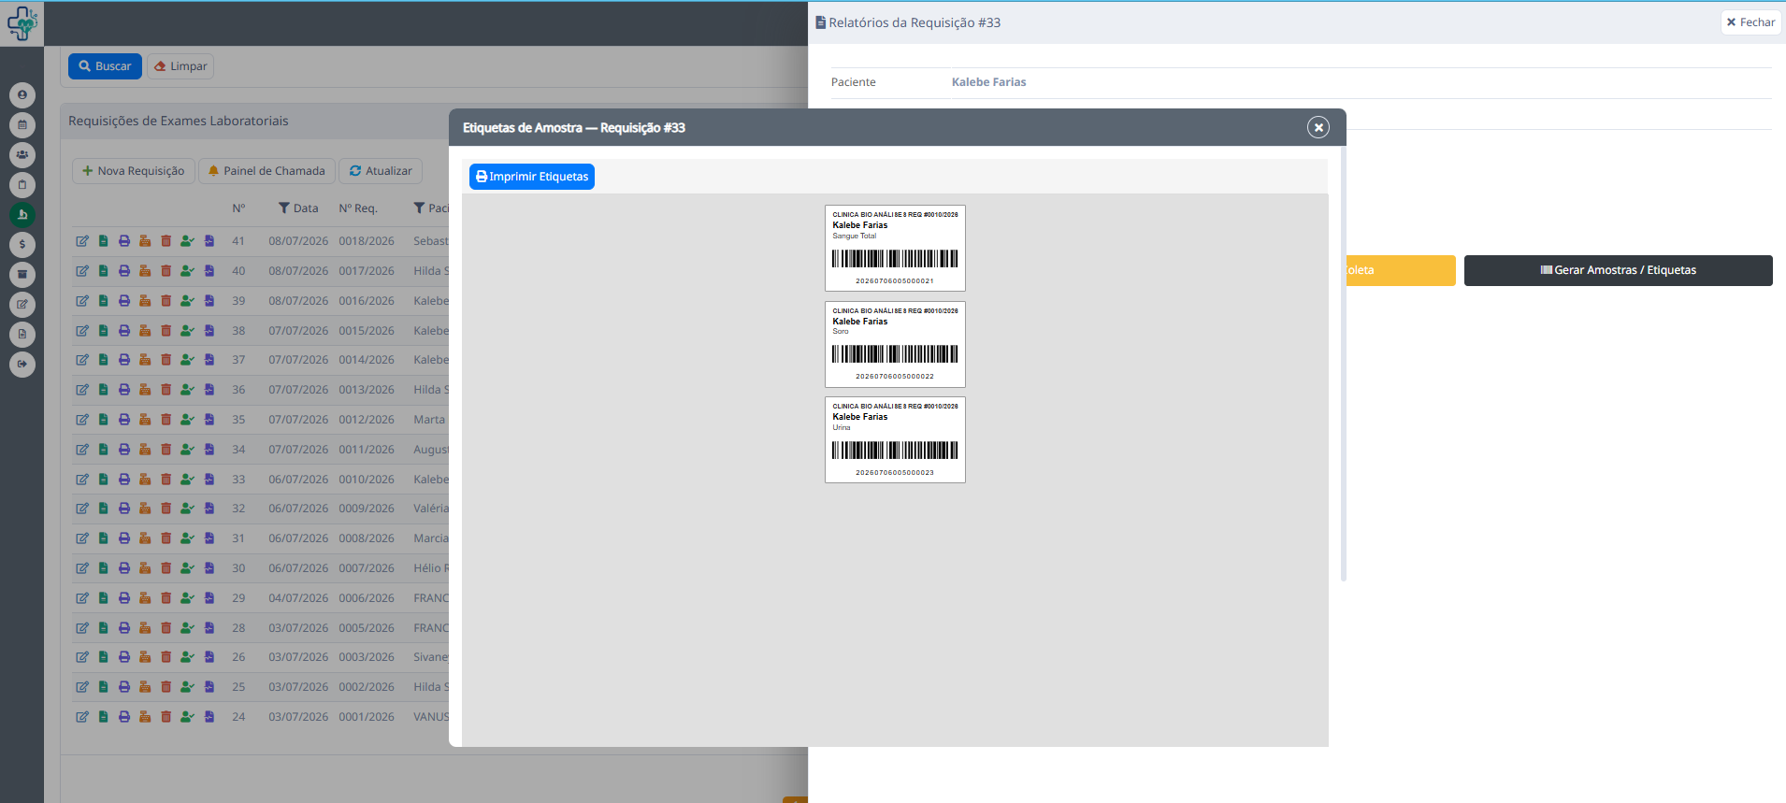Viewport: 1786px width, 803px height.
Task: Click the Buscar search button
Action: [x=105, y=66]
